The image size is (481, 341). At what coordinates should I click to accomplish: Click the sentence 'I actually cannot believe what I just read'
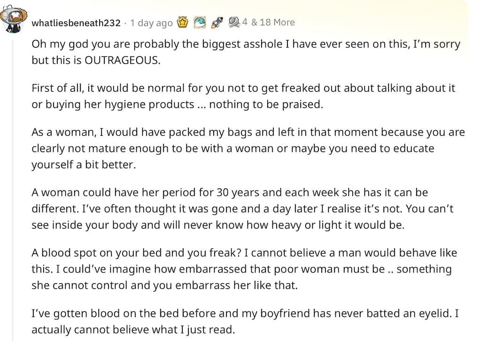tap(245, 321)
